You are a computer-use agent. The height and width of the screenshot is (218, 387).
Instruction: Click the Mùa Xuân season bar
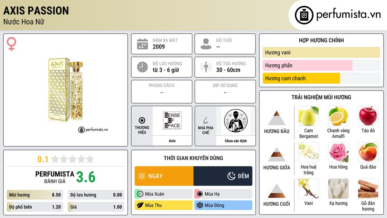coord(164,194)
